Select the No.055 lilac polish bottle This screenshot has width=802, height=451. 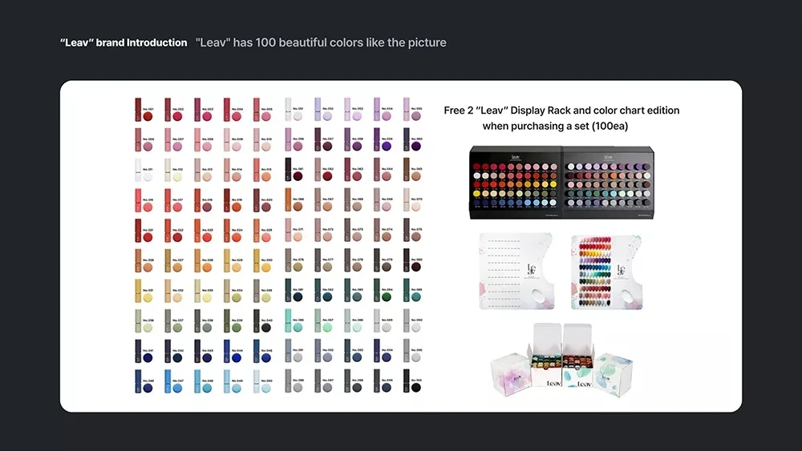[407, 109]
